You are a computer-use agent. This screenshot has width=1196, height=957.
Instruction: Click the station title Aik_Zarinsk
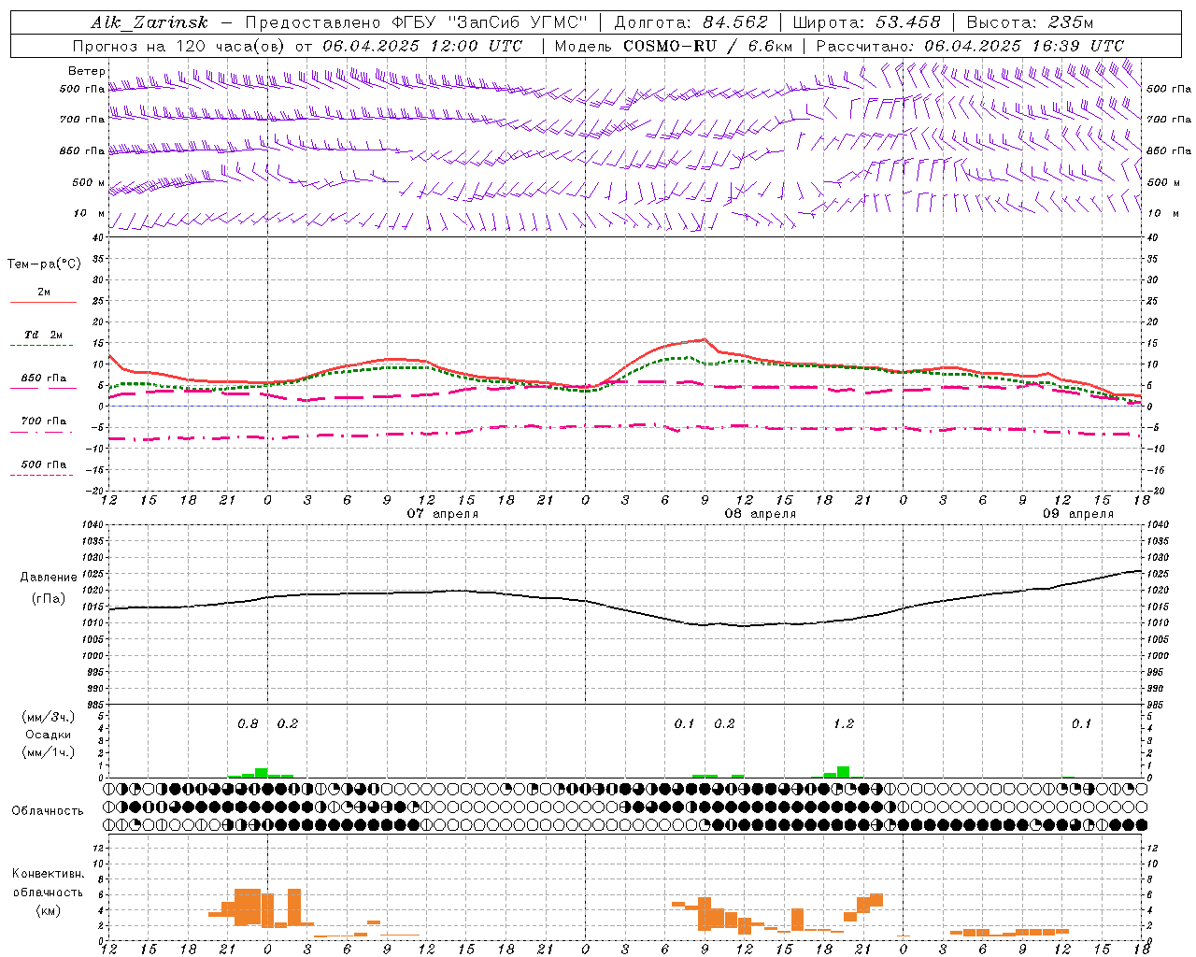click(149, 22)
